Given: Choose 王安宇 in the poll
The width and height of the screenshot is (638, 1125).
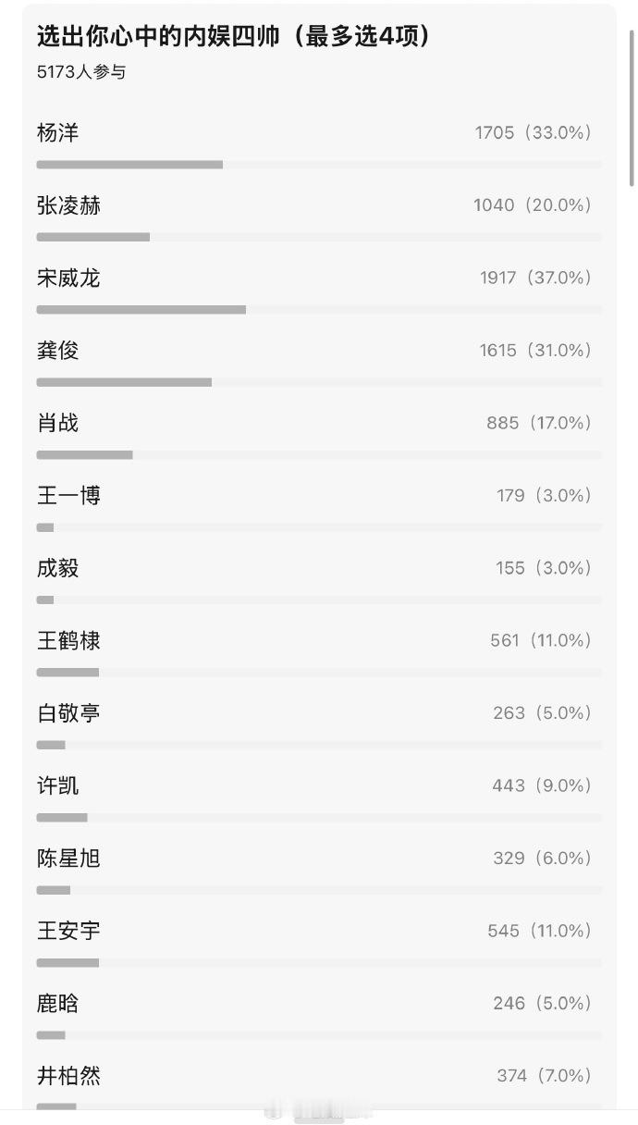Looking at the screenshot, I should click(319, 942).
